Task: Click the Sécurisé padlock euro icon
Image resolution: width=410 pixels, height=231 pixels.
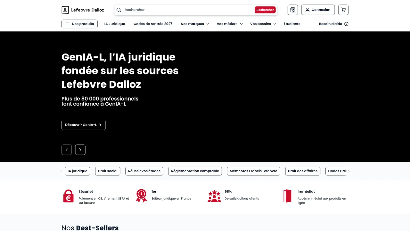Action: (68, 196)
